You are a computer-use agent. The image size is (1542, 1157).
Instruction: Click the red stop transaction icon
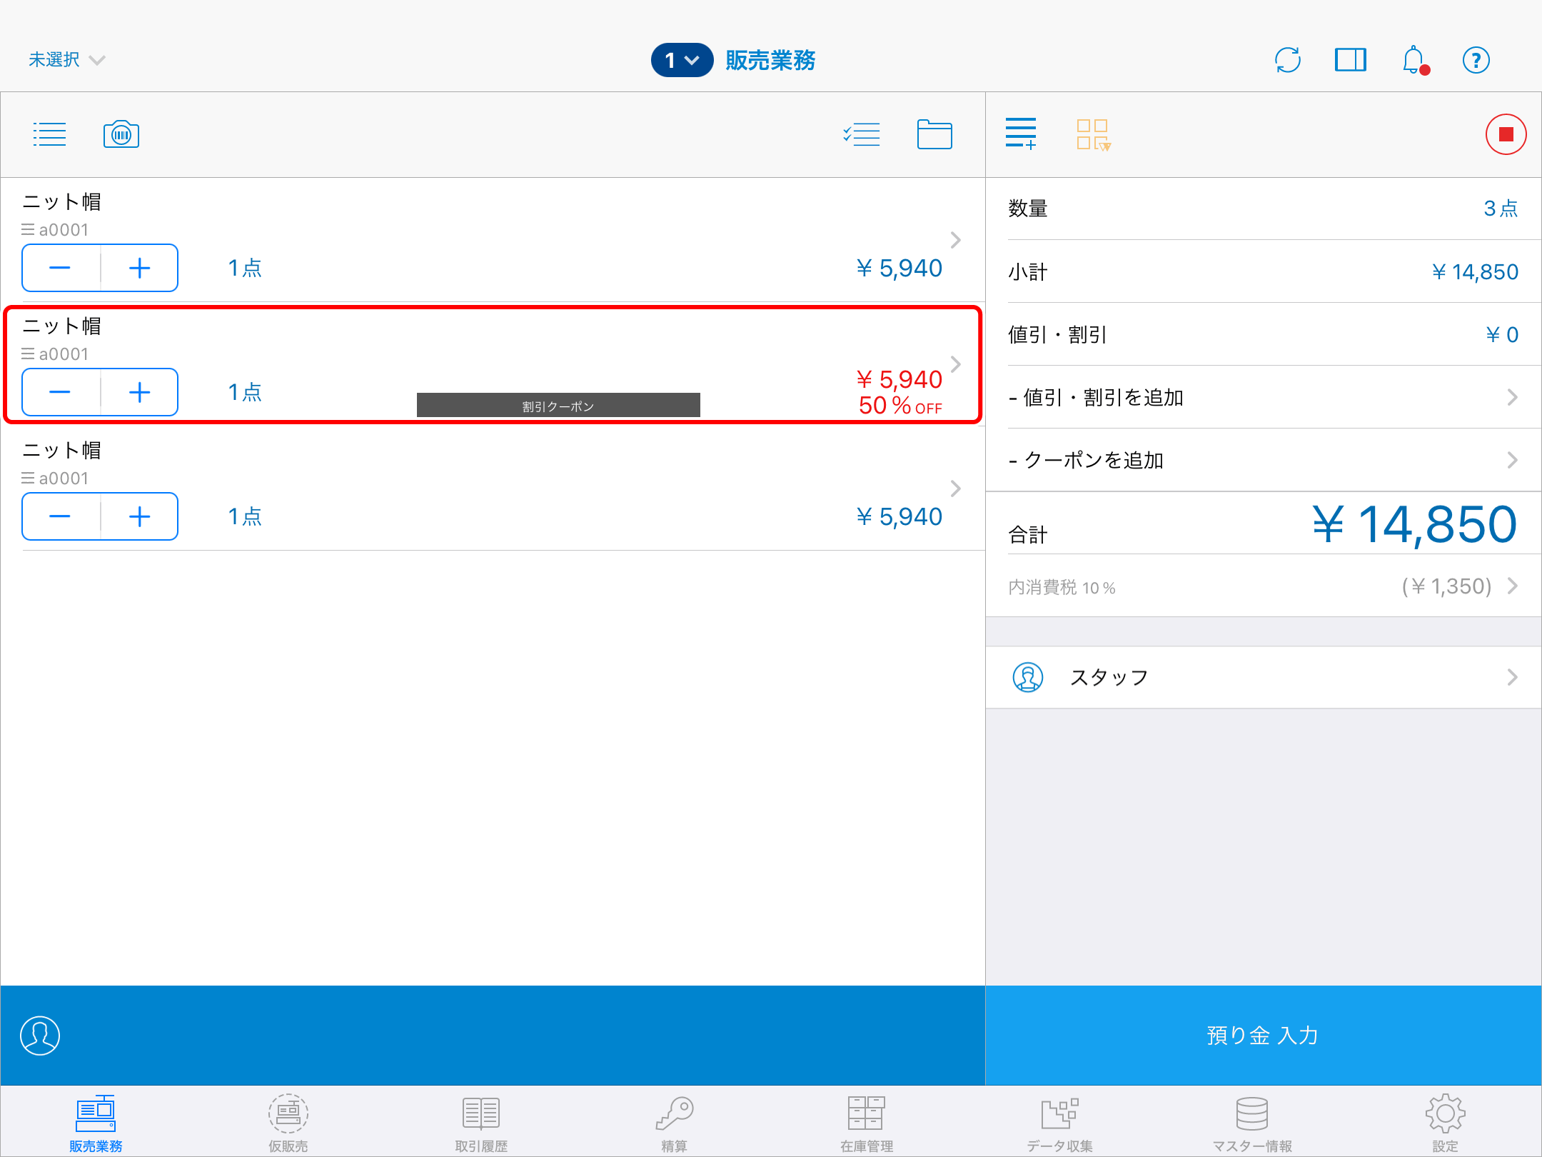point(1506,134)
